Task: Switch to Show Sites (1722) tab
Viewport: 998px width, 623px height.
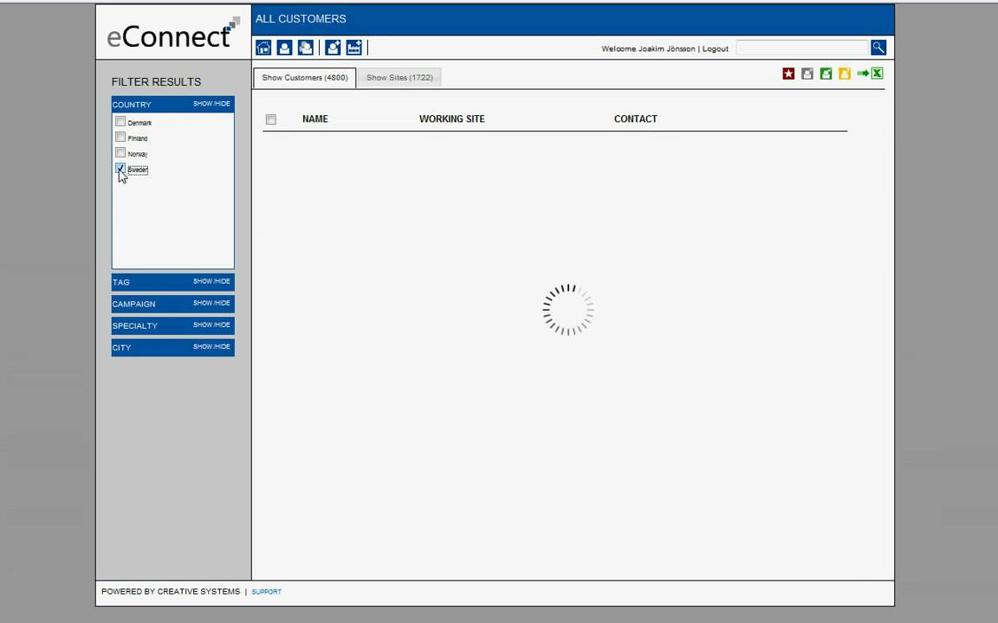Action: pos(399,78)
